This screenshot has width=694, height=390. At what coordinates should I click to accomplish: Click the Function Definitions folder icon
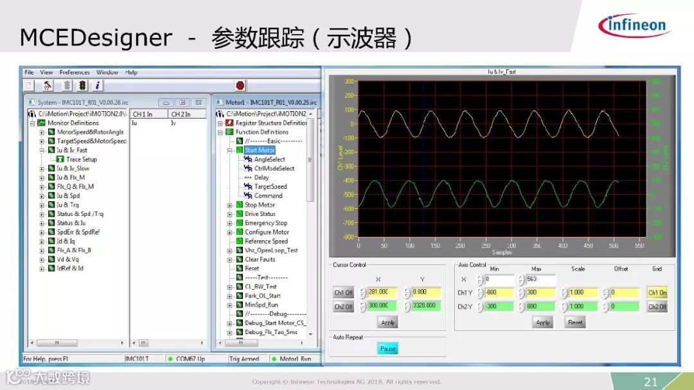coord(229,132)
